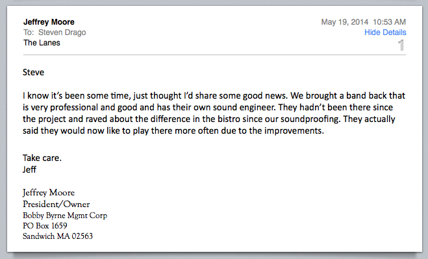Click the Jeff sign-off line

(x=29, y=169)
